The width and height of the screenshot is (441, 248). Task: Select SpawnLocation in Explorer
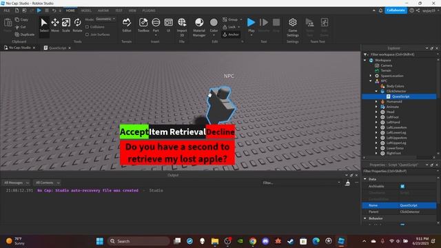point(392,76)
